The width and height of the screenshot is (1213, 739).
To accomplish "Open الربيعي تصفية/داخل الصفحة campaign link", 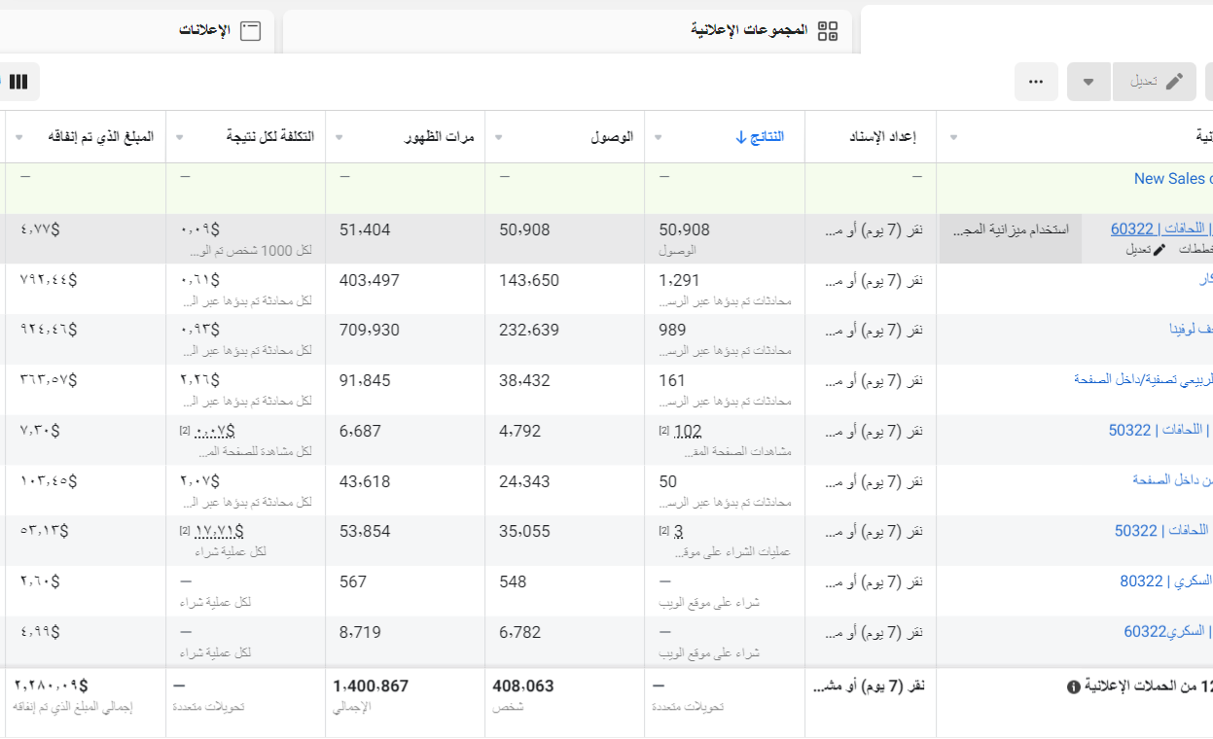I will [1142, 379].
